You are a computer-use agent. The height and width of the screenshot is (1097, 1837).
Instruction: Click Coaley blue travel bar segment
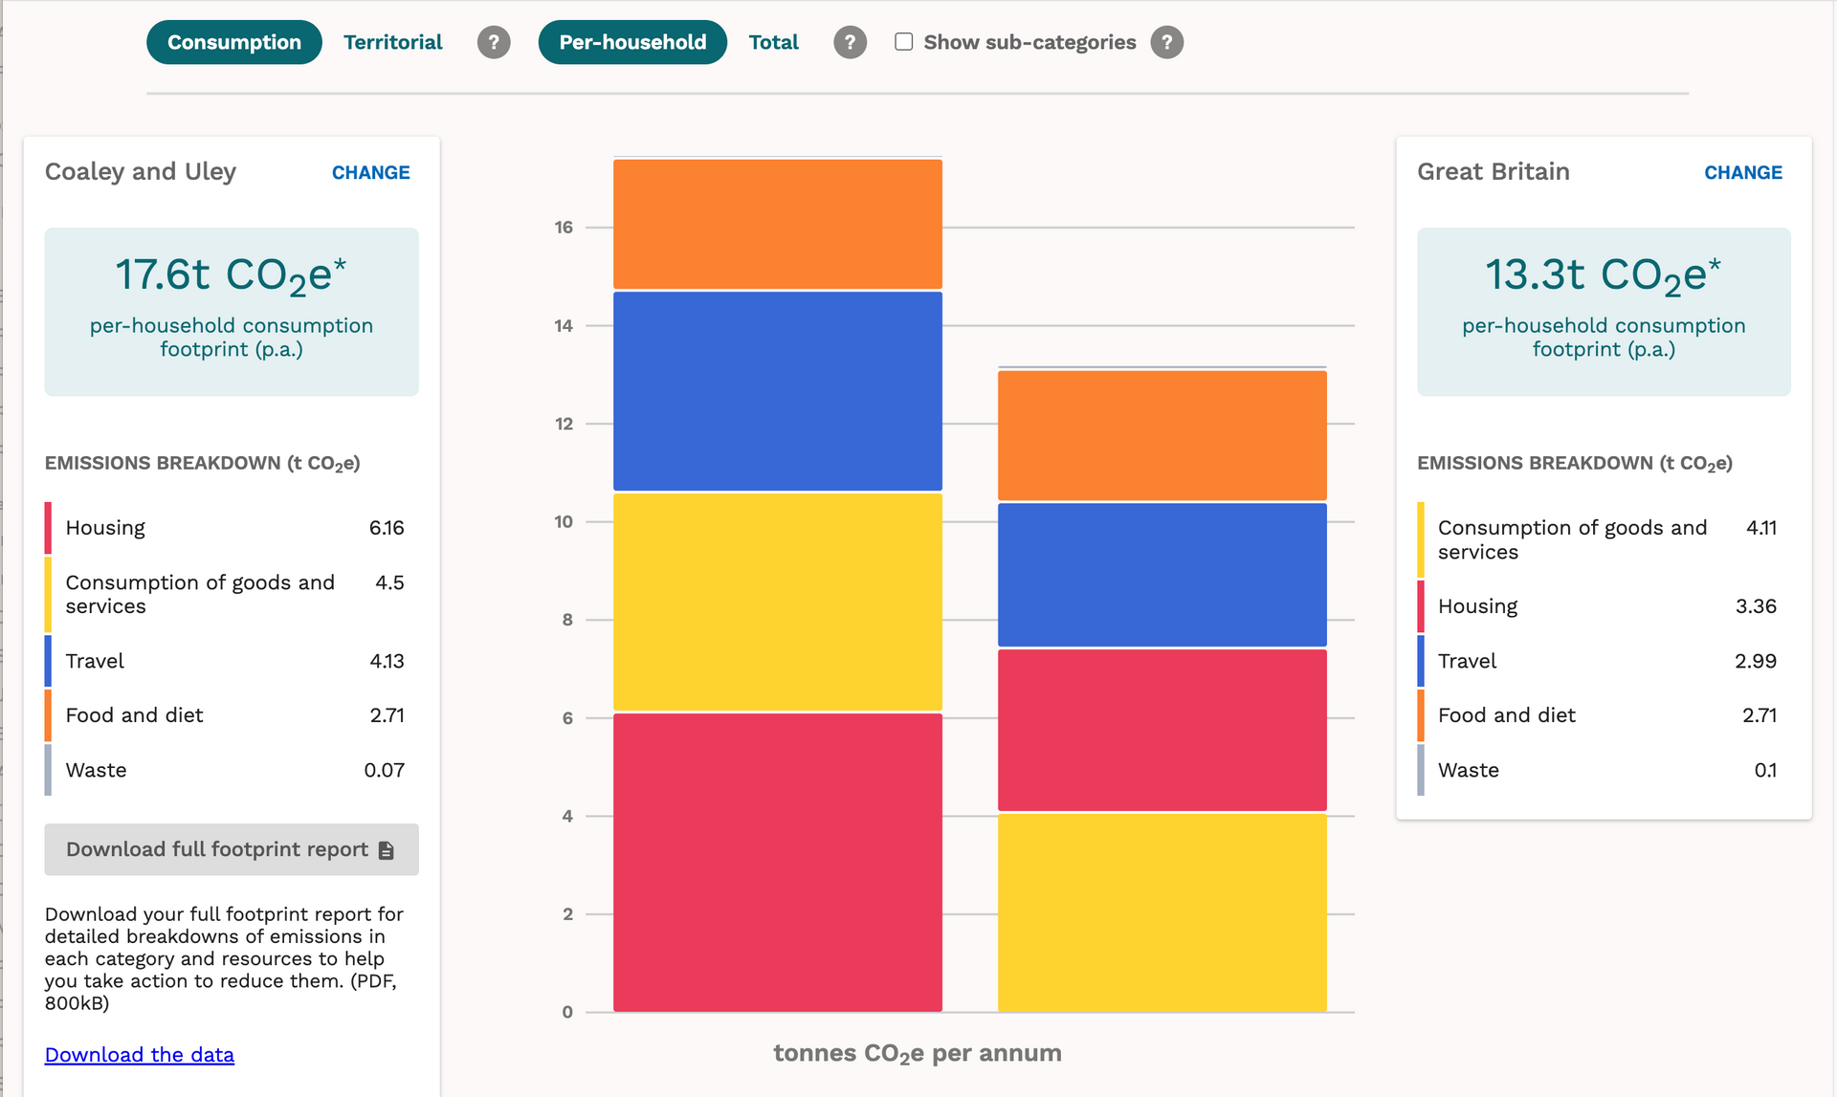coord(778,391)
